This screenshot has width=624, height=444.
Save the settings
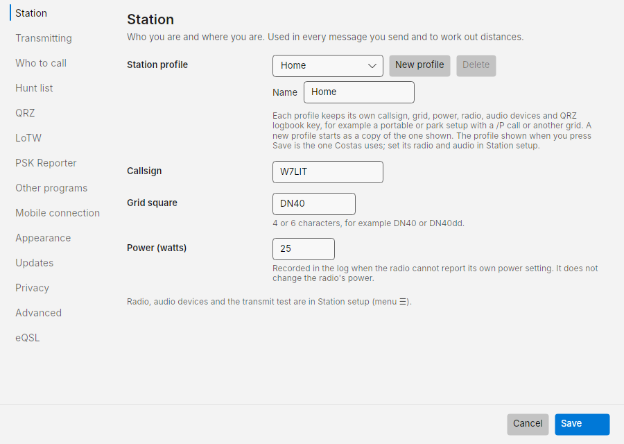582,424
